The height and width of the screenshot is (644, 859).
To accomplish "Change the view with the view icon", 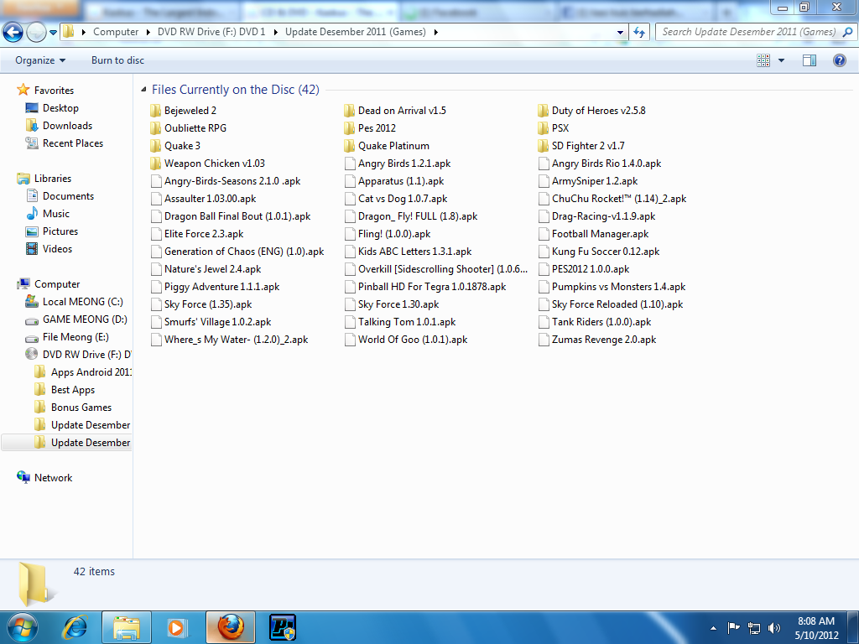I will [763, 60].
